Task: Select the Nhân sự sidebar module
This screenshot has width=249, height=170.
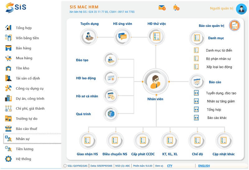Action: pyautogui.click(x=32, y=139)
